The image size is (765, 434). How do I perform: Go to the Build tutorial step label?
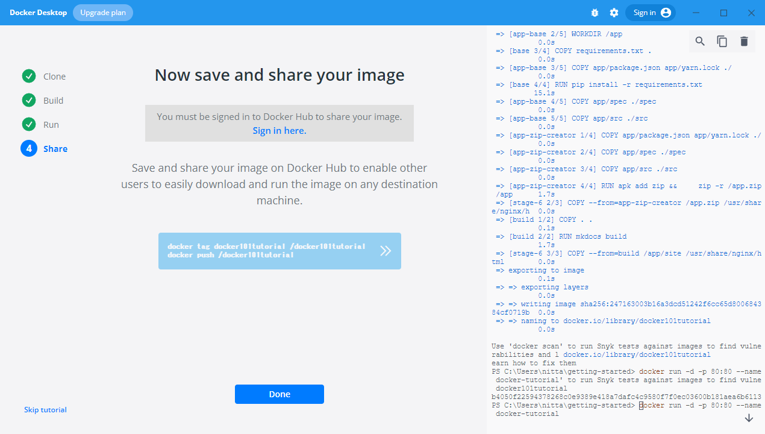[53, 101]
